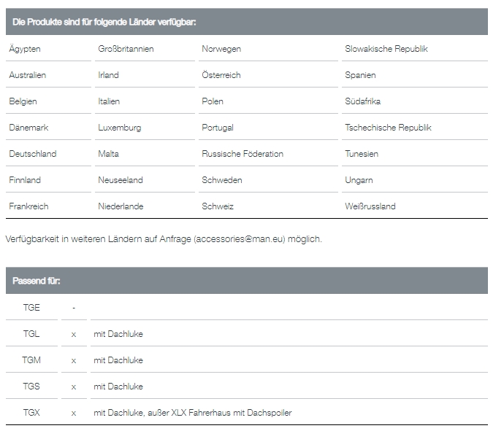Click the 'Passend für:' section header
This screenshot has height=431, width=504.
(x=37, y=281)
